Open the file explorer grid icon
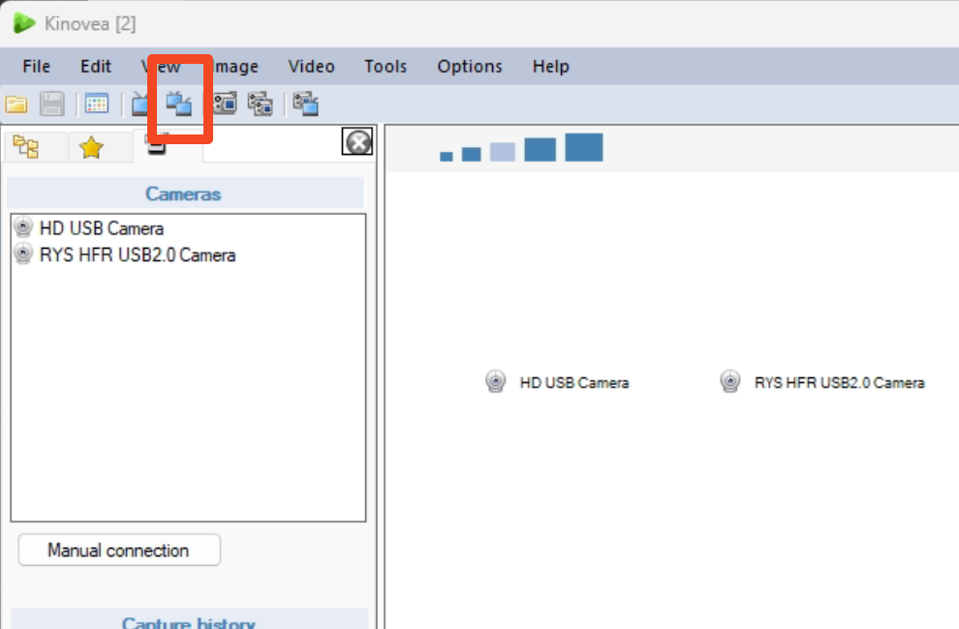This screenshot has width=959, height=629. click(97, 105)
